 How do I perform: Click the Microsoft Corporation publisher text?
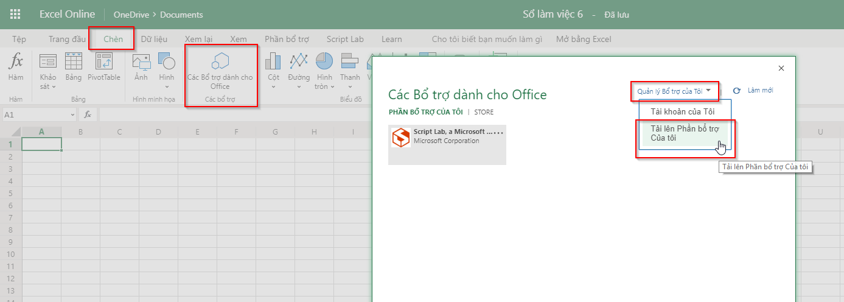coord(446,141)
